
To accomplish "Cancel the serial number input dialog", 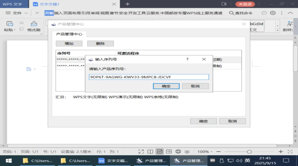I will [x=195, y=86].
